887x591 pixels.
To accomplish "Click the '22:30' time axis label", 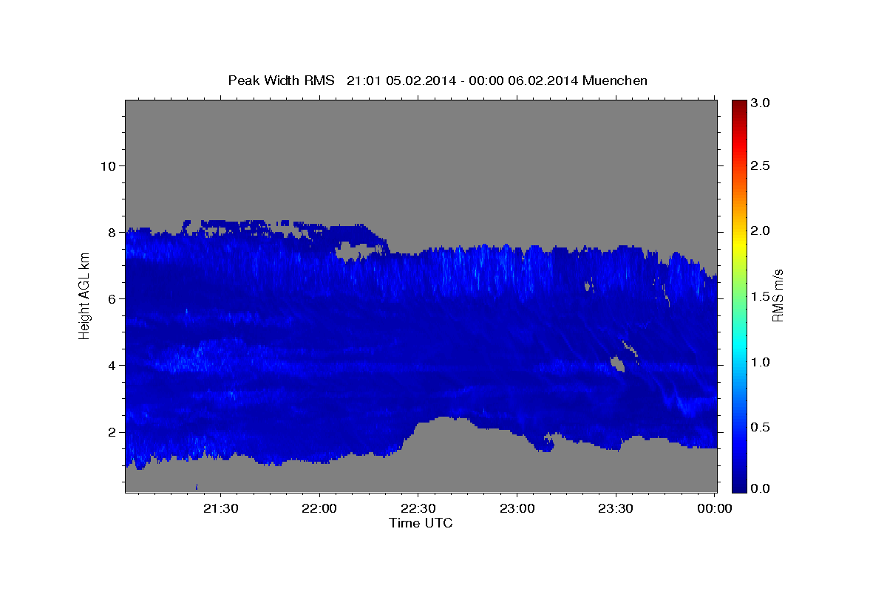I will [418, 508].
